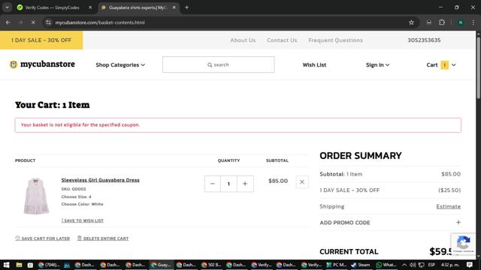The image size is (481, 270).
Task: Click Save Cart For Later
Action: point(42,238)
